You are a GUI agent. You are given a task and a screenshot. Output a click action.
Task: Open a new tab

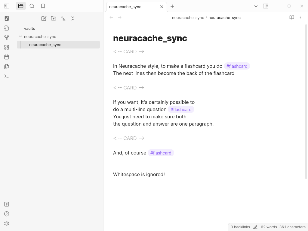(x=172, y=6)
